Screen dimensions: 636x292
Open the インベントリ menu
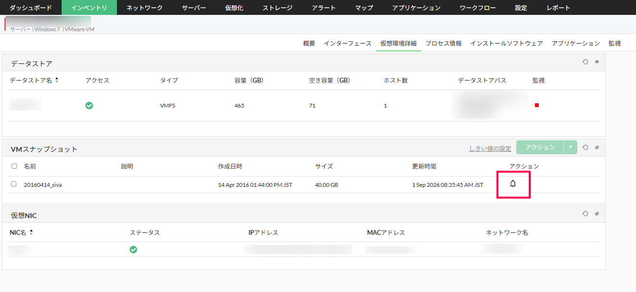click(x=89, y=8)
